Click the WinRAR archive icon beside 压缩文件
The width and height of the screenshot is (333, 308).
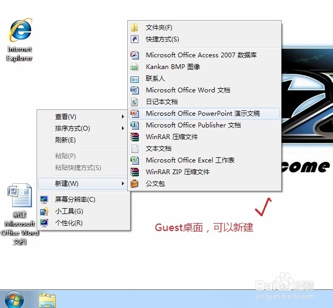[135, 137]
